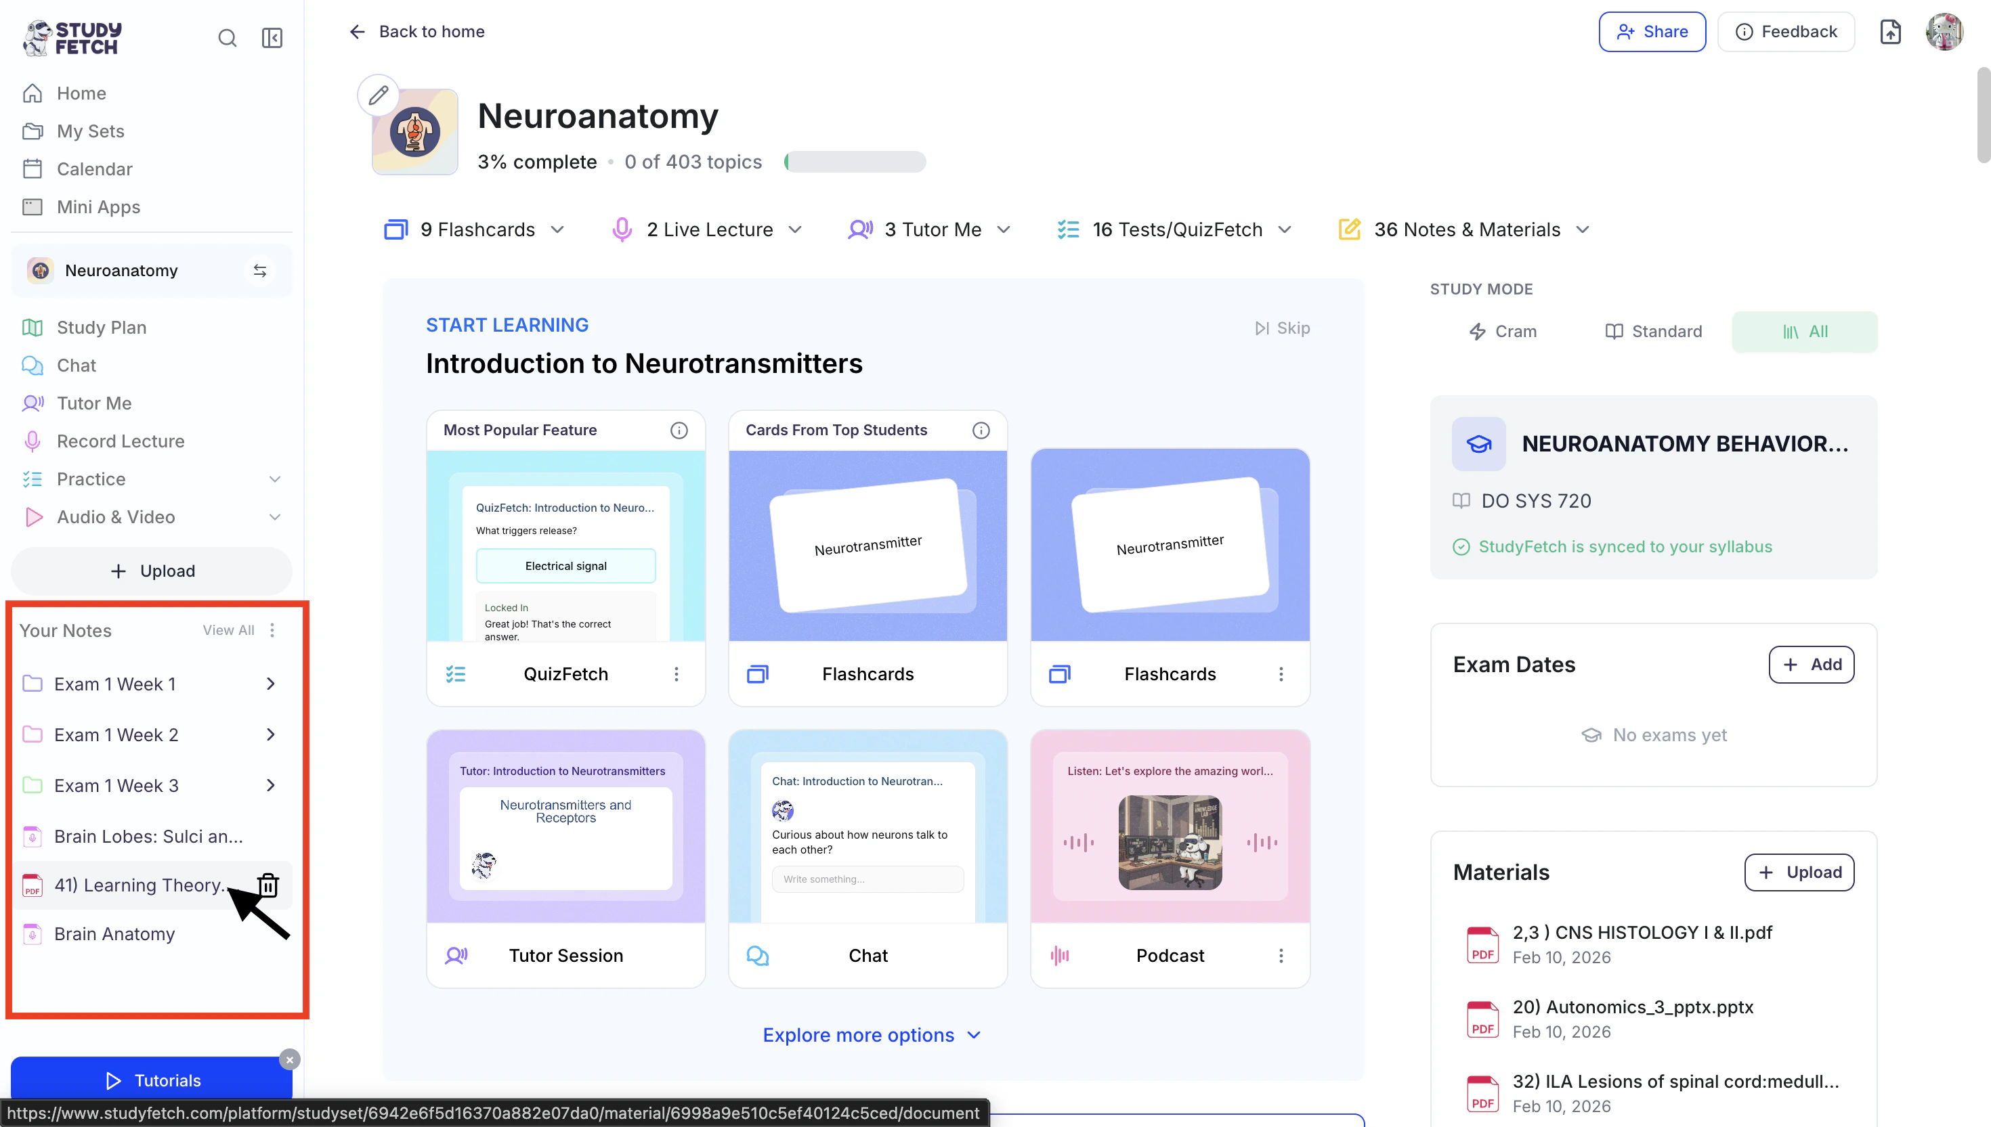Click the pencil edit icon on Neuroanatomy
1991x1127 pixels.
tap(378, 96)
